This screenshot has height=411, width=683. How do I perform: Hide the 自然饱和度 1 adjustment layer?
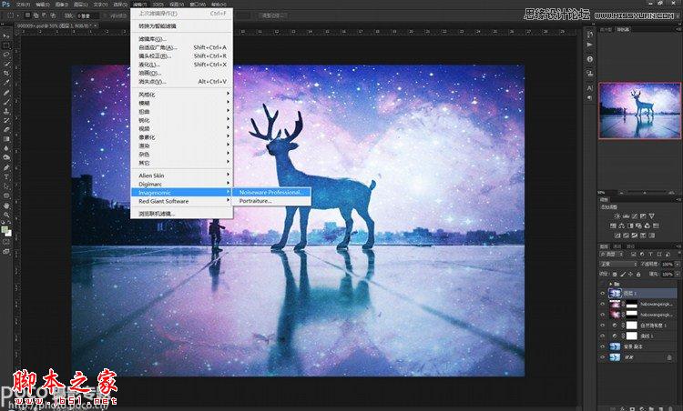click(603, 326)
